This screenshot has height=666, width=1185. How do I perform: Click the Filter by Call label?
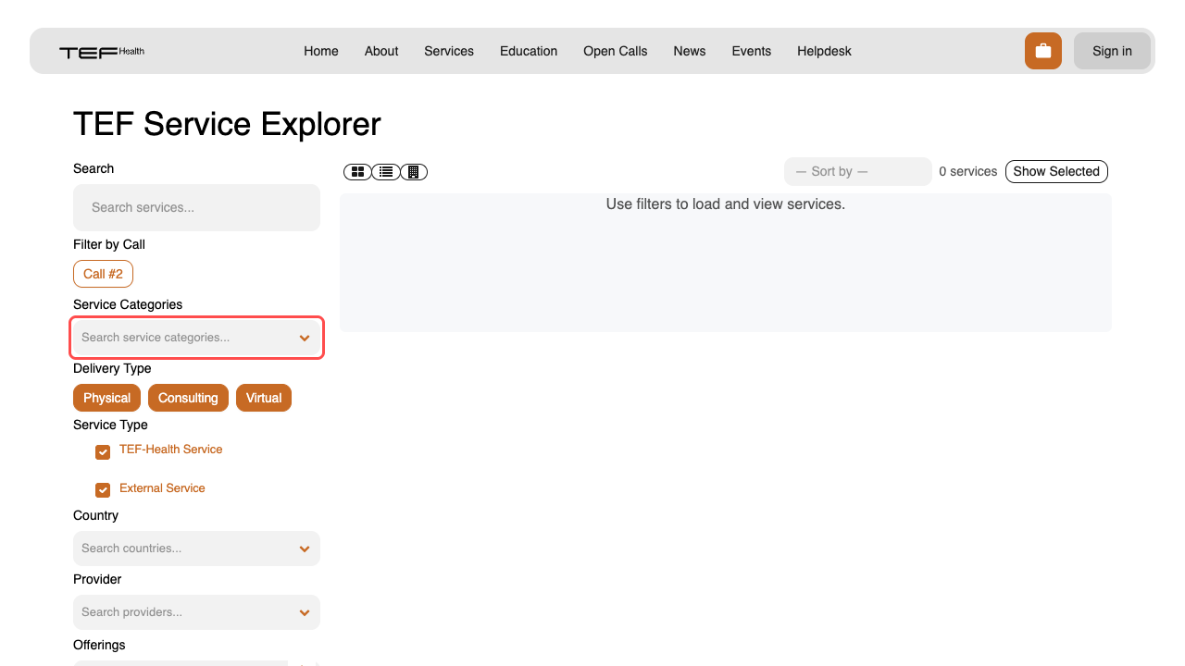(x=109, y=244)
